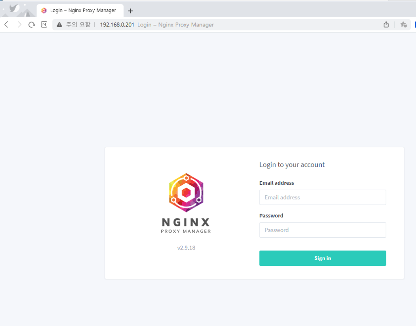Click the Password label
The height and width of the screenshot is (326, 416).
[x=271, y=215]
